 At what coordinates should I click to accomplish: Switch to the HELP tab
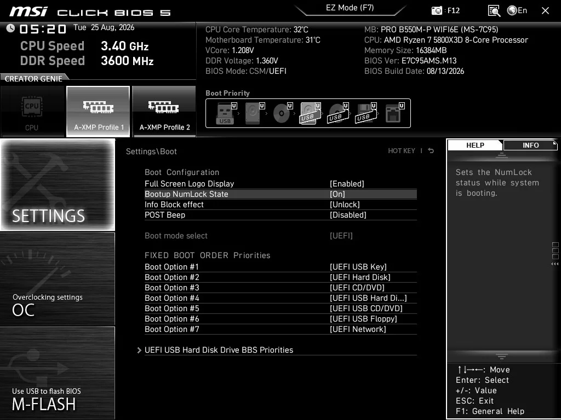[475, 145]
